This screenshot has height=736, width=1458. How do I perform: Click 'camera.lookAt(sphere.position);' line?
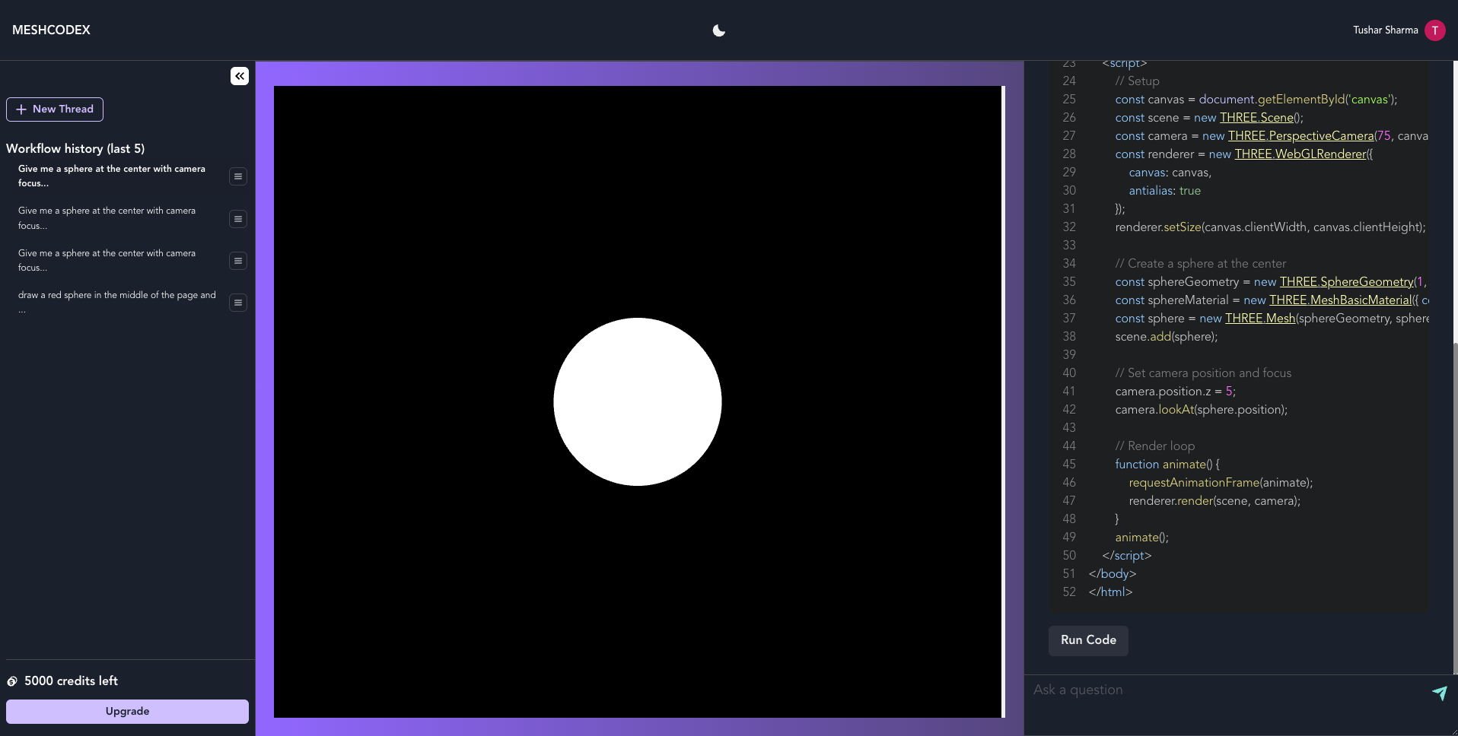tap(1202, 410)
